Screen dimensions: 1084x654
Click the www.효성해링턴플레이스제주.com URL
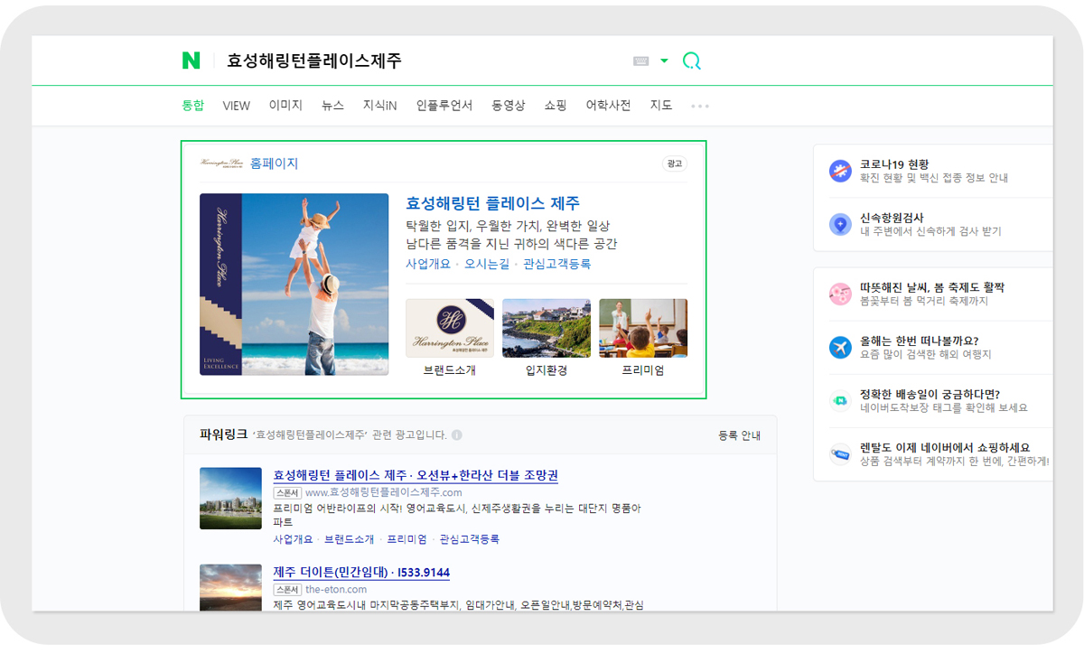(384, 492)
